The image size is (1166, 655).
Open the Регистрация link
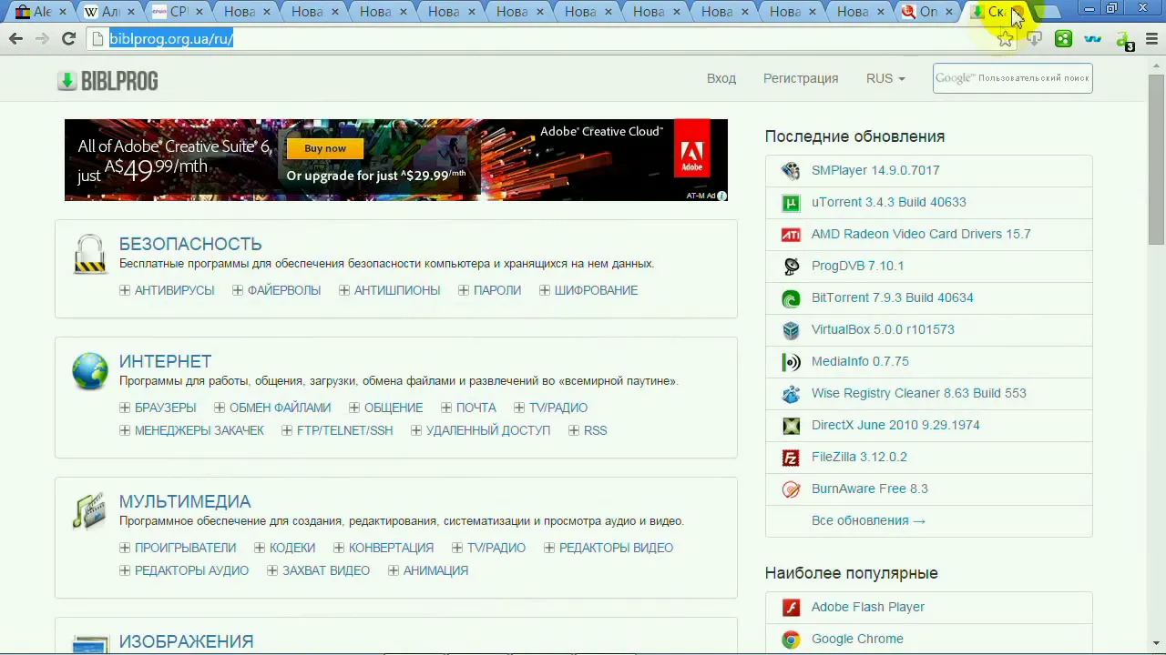(801, 78)
